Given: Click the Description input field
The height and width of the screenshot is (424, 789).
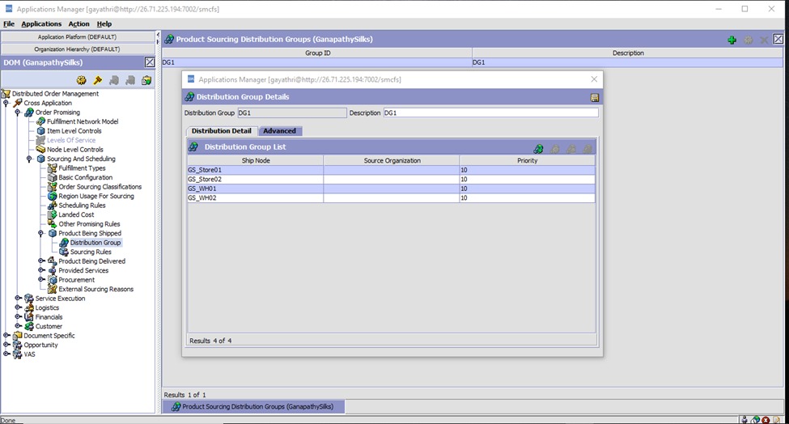Looking at the screenshot, I should click(x=490, y=113).
